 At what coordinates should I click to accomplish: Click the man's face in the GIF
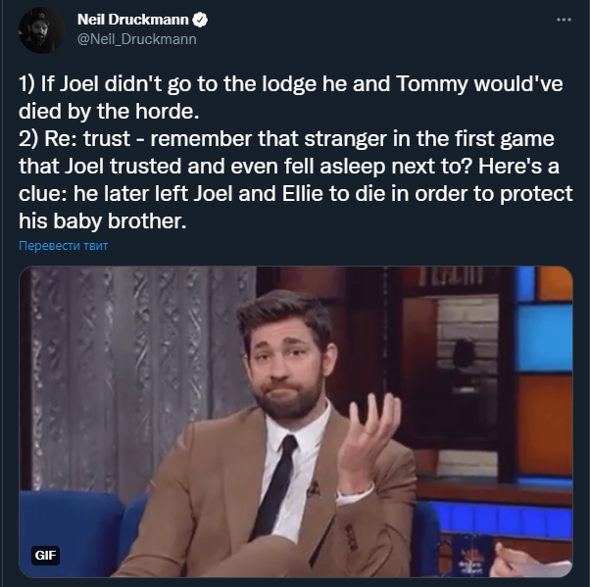pos(288,367)
